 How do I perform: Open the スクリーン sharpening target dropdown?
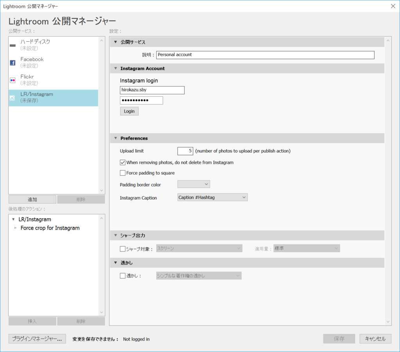199,248
